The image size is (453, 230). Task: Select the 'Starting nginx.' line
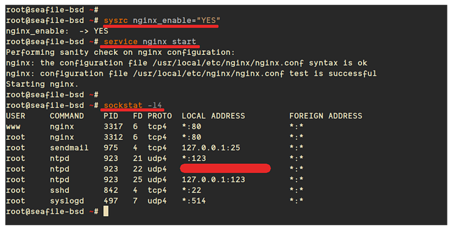point(42,84)
